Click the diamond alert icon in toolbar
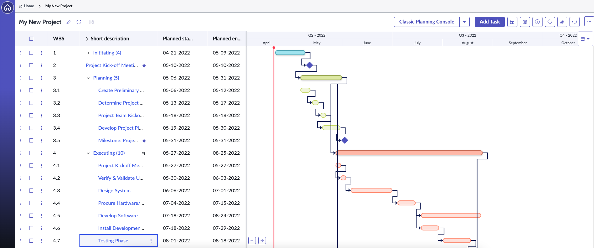Image resolution: width=594 pixels, height=248 pixels. pyautogui.click(x=550, y=22)
